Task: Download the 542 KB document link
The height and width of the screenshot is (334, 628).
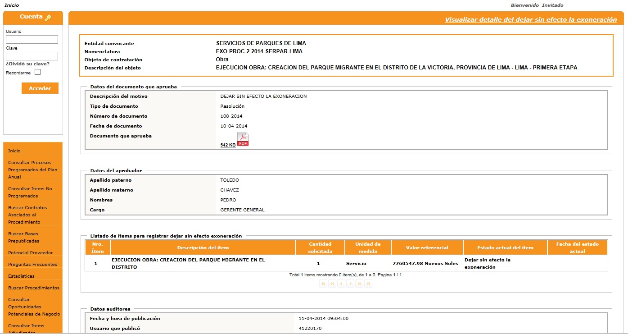Action: point(228,145)
